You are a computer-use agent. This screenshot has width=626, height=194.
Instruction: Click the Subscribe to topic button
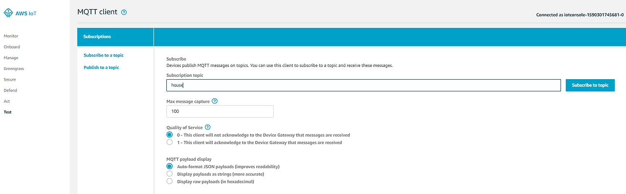(590, 85)
